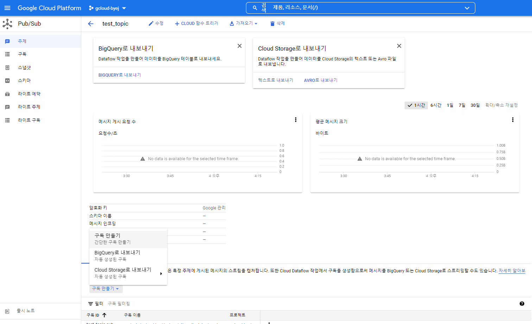
Task: Select the 1일 time range
Action: click(x=450, y=105)
